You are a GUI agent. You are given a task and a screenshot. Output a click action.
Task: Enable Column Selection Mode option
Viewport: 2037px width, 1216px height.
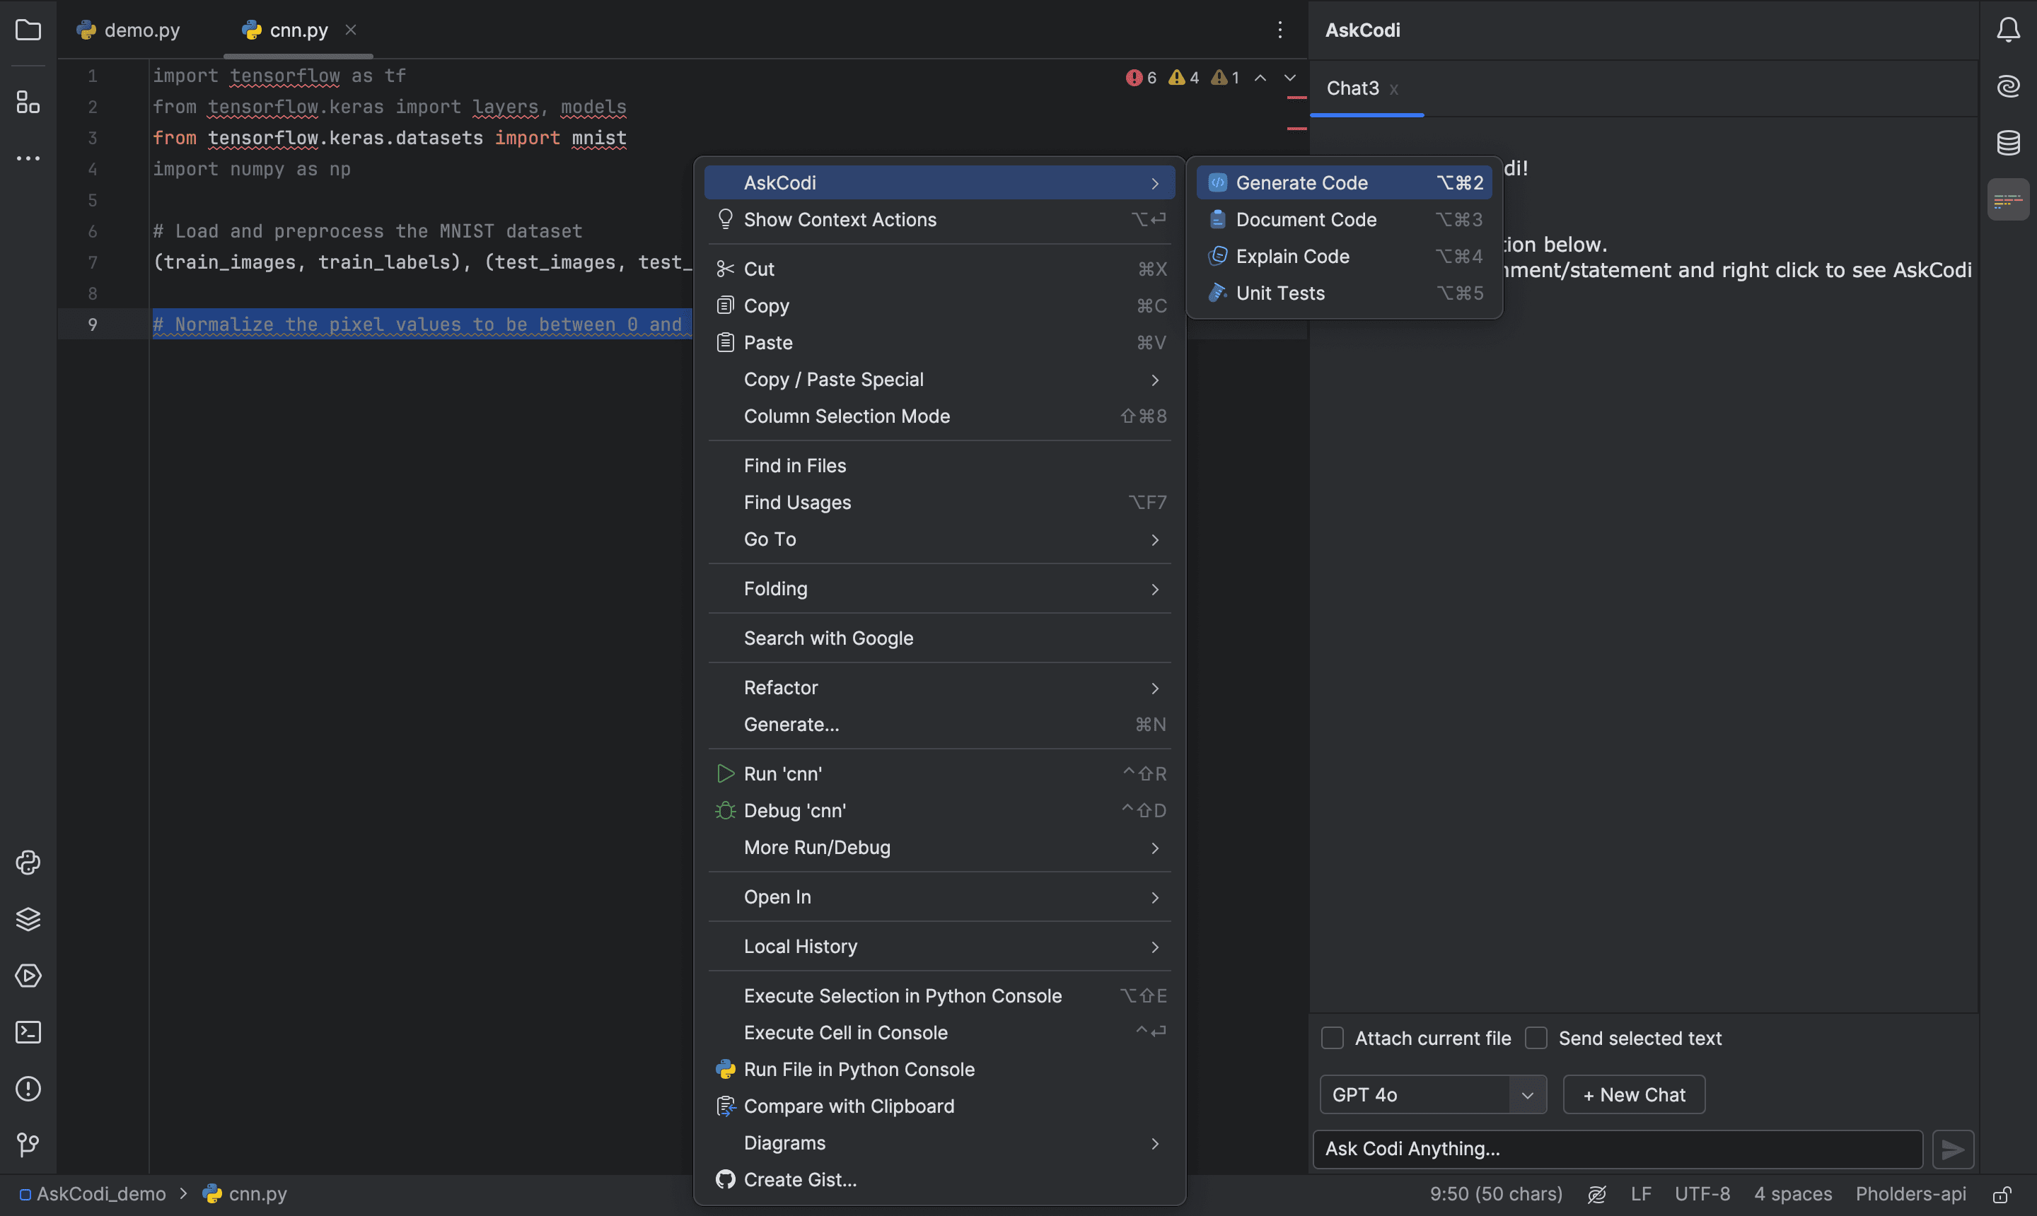tap(845, 417)
